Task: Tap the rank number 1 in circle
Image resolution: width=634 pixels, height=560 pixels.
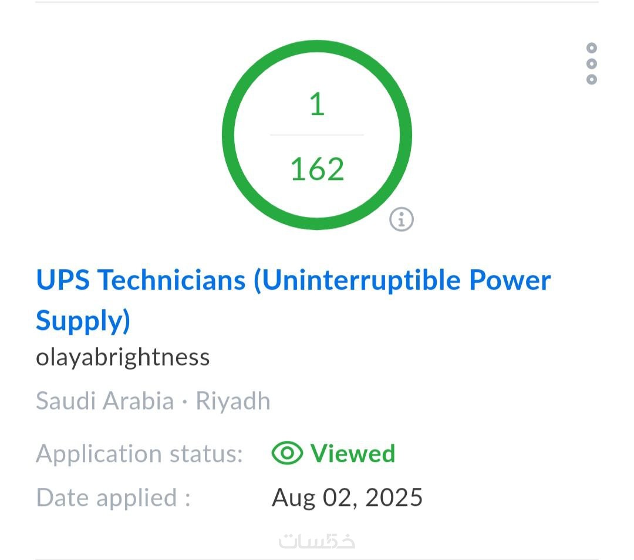Action: pyautogui.click(x=317, y=104)
